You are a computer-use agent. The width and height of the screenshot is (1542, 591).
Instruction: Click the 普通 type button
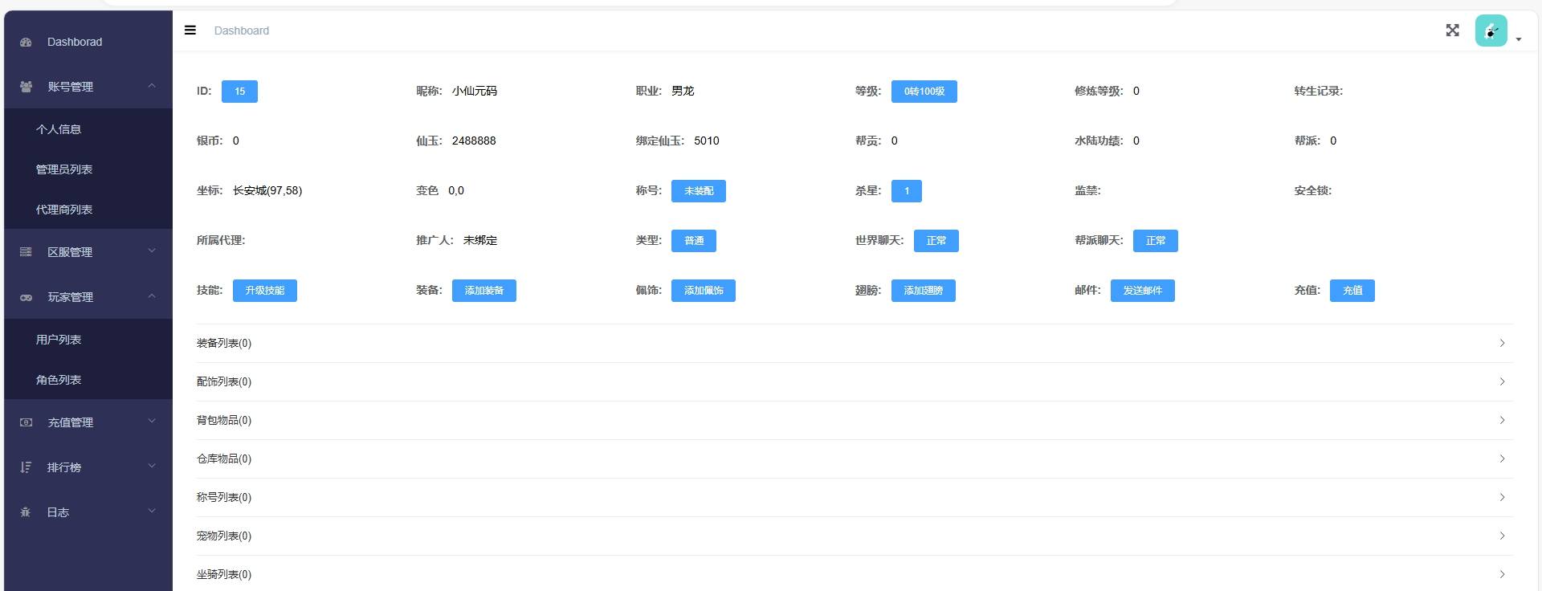[694, 241]
